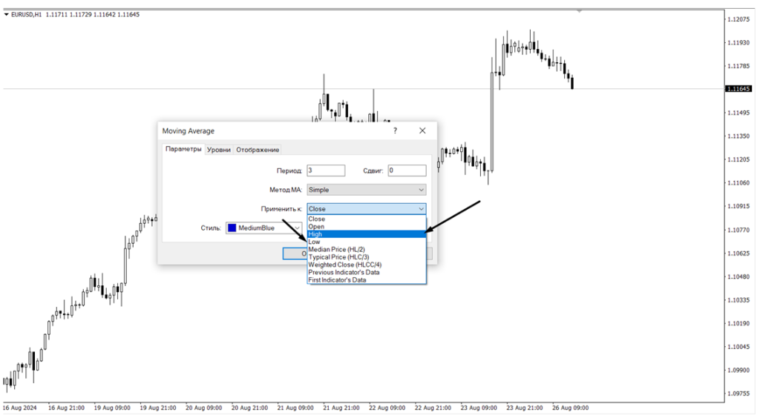Click the current price label 1.11645
760x418 pixels.
point(738,89)
